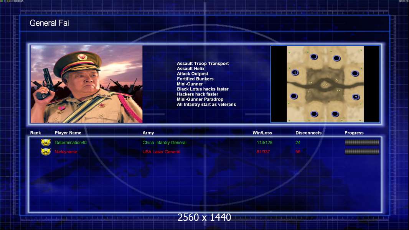Click the 'Determination40' player name
The height and width of the screenshot is (230, 409).
pos(71,143)
